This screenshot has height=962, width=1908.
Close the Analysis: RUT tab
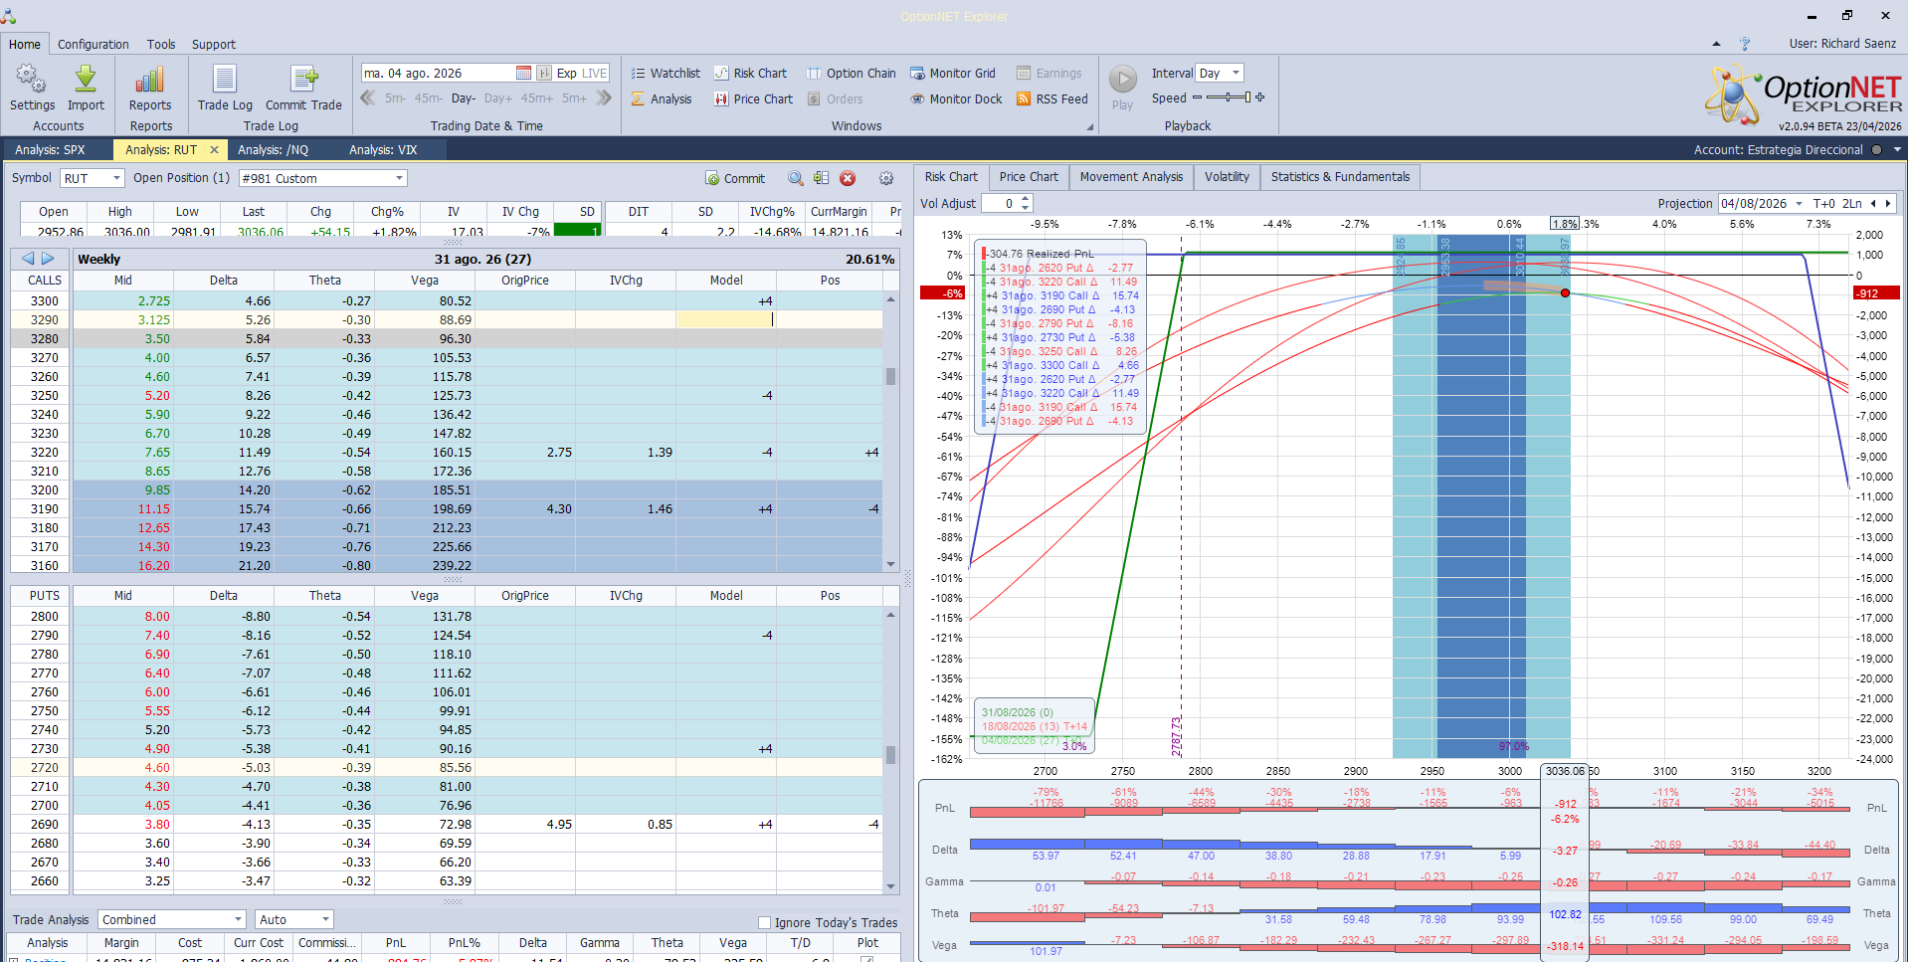[214, 149]
